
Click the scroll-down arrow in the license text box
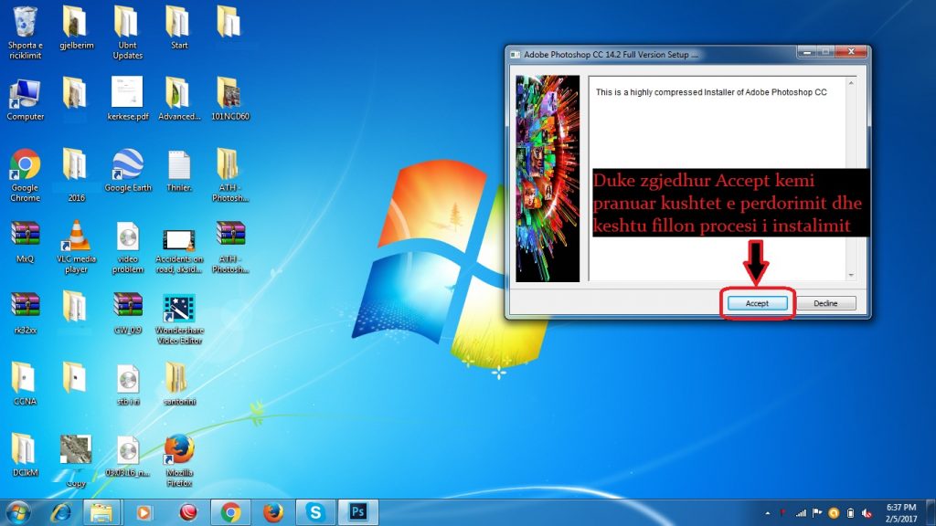tap(851, 275)
